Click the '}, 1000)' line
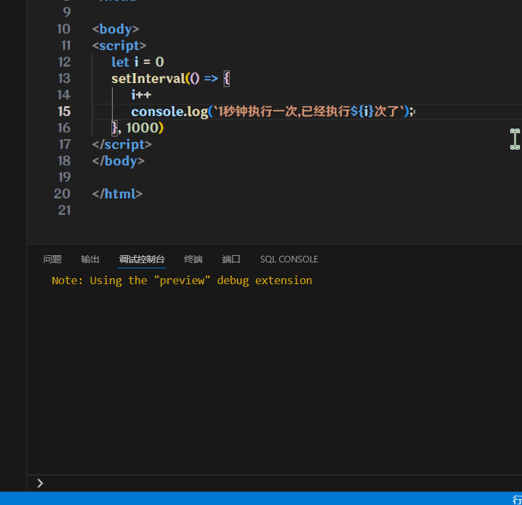This screenshot has width=522, height=505. (137, 128)
